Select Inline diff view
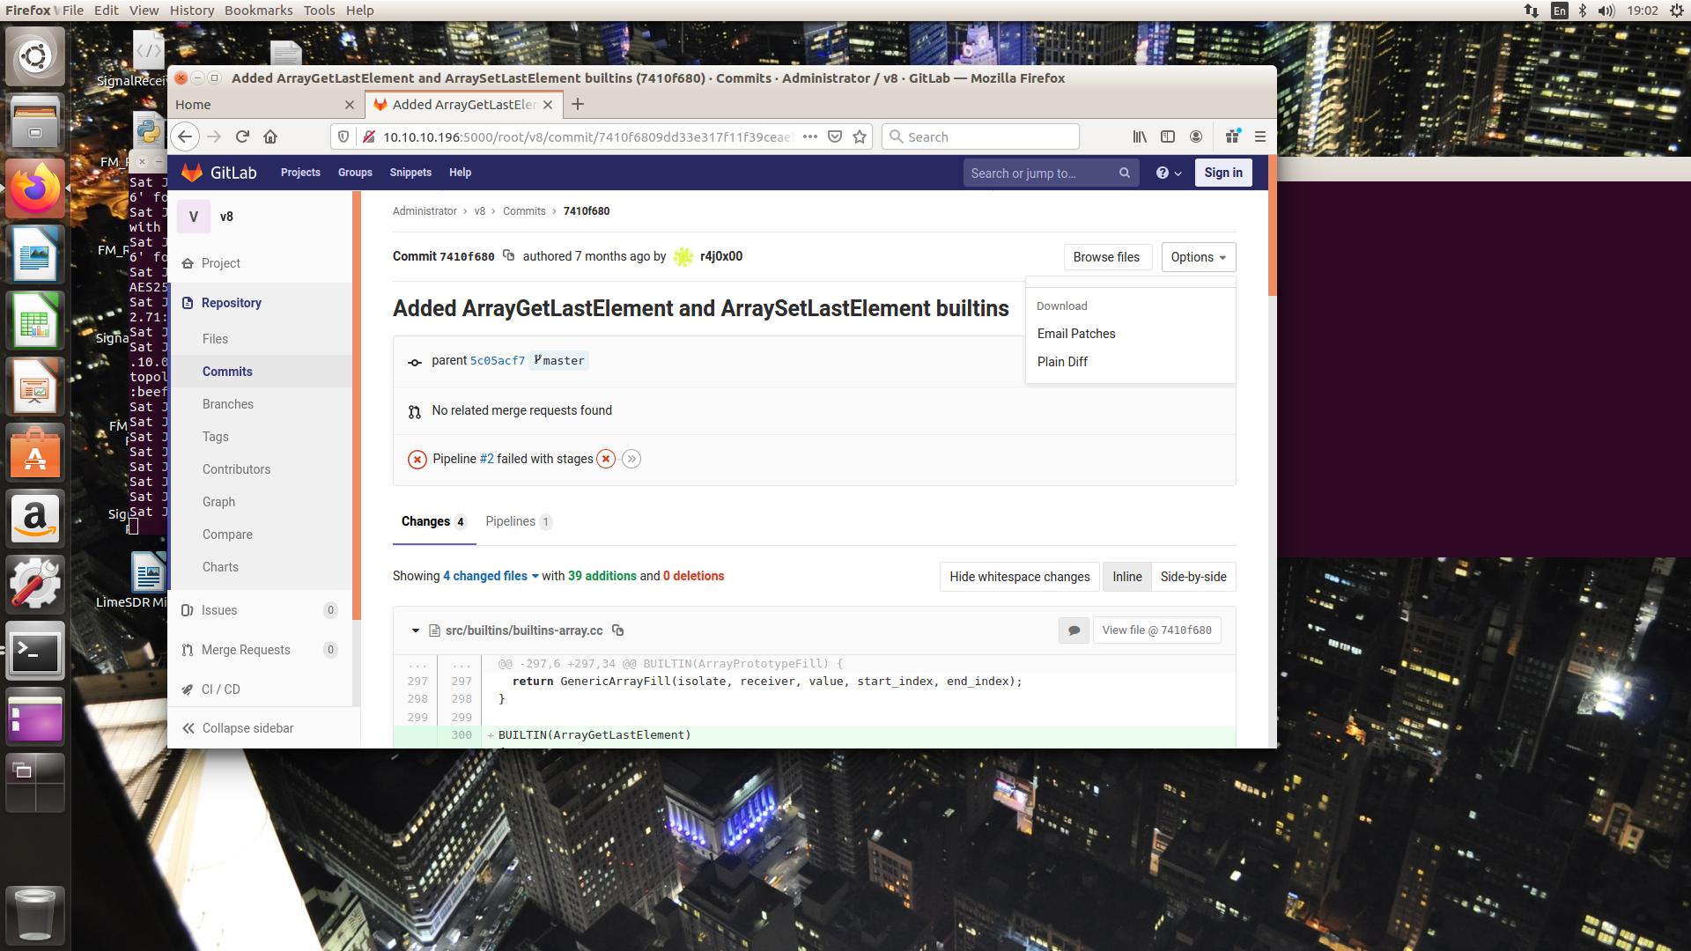 (x=1126, y=577)
